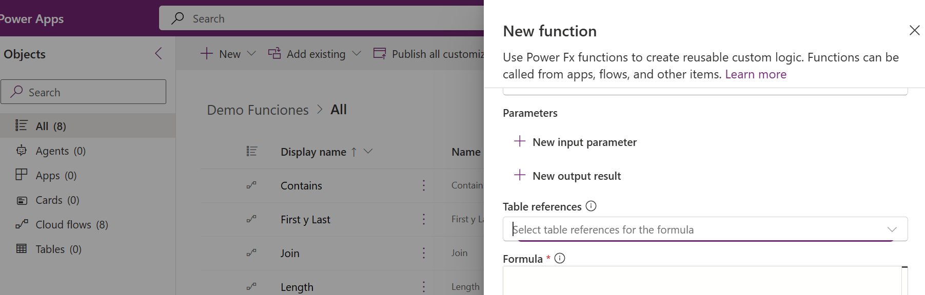Click the Table references info icon
925x295 pixels.
coord(591,206)
